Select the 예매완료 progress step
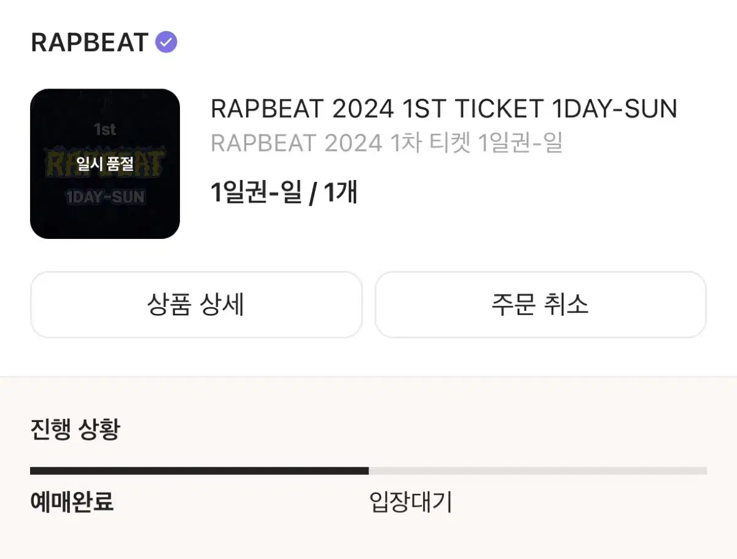This screenshot has width=737, height=559. (72, 502)
